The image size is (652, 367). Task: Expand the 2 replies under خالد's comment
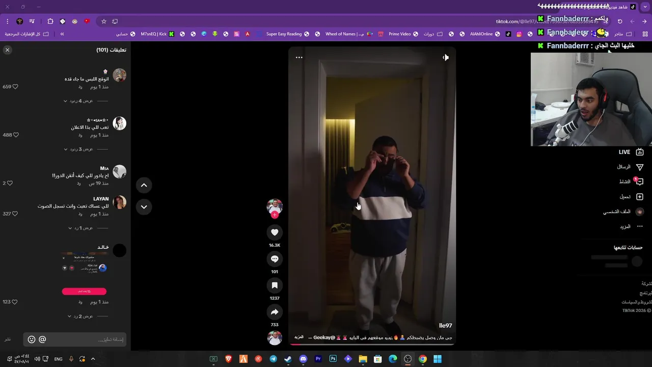[80, 316]
